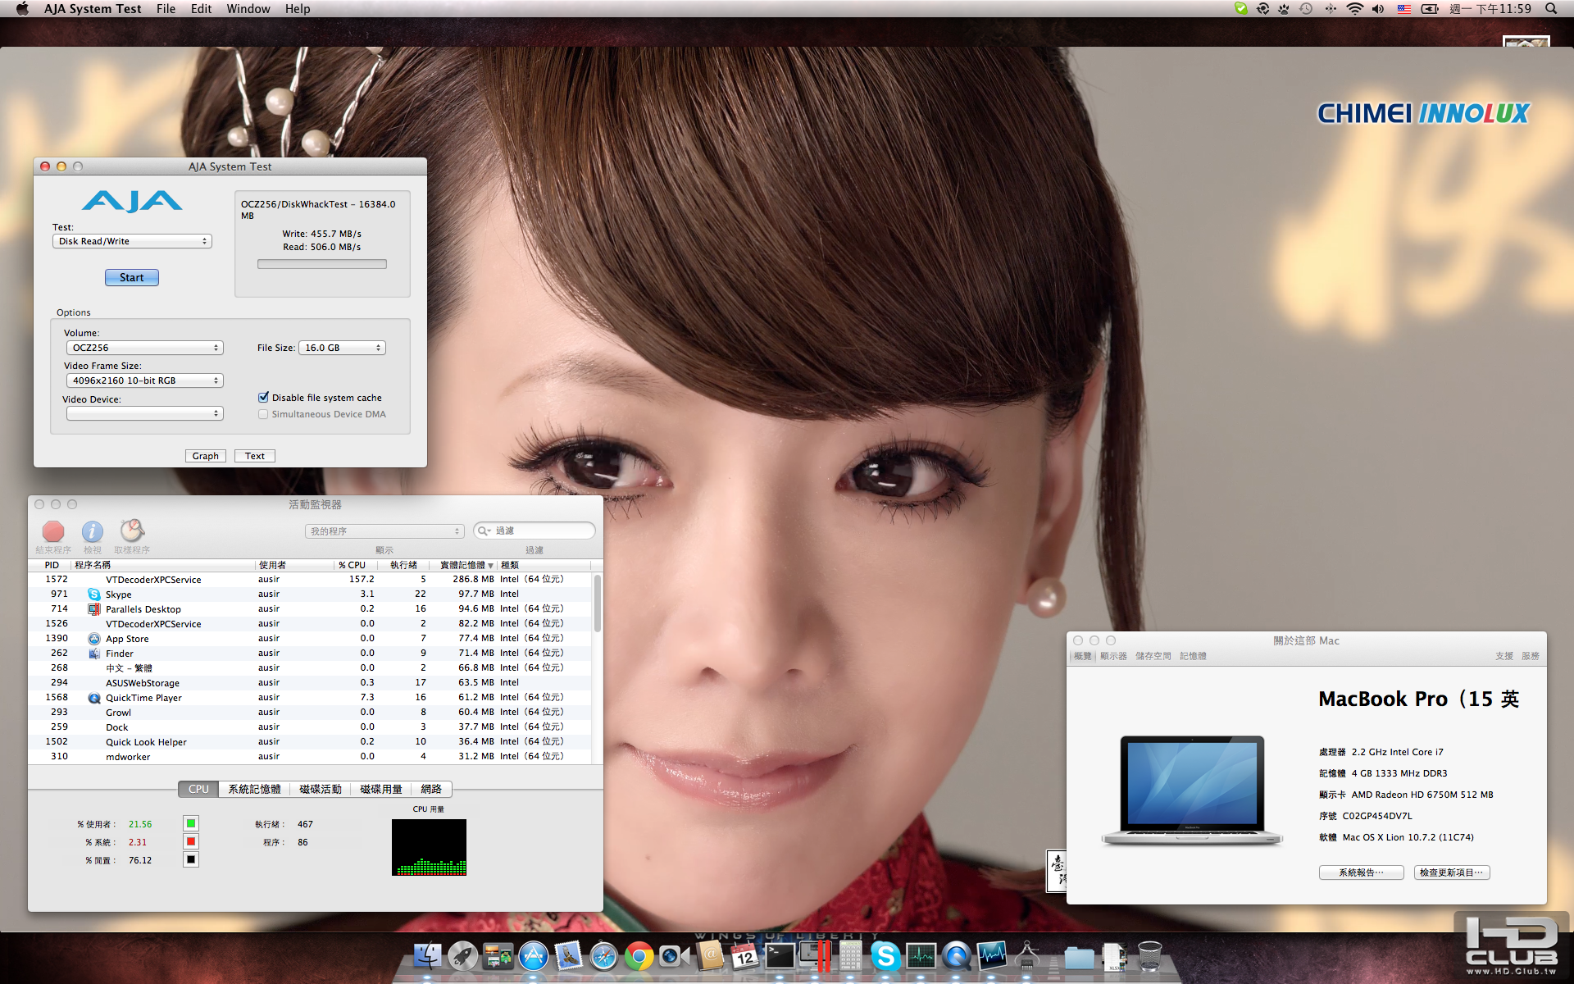The width and height of the screenshot is (1574, 984).
Task: Click the Spotlight search icon
Action: (1551, 9)
